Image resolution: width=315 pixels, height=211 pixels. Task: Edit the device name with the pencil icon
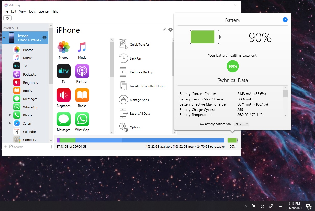tap(164, 30)
